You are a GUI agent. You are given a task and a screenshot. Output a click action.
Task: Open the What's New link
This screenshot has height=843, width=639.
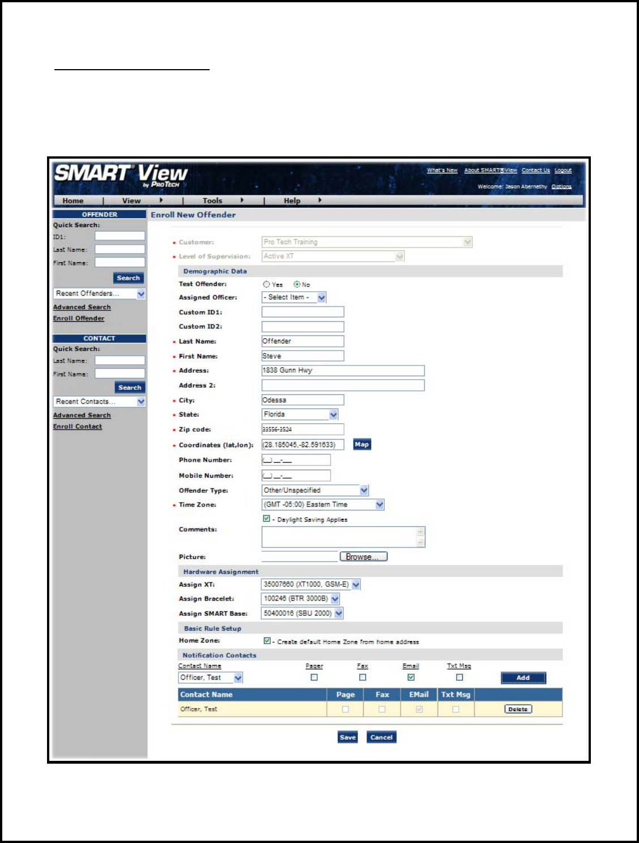click(442, 171)
